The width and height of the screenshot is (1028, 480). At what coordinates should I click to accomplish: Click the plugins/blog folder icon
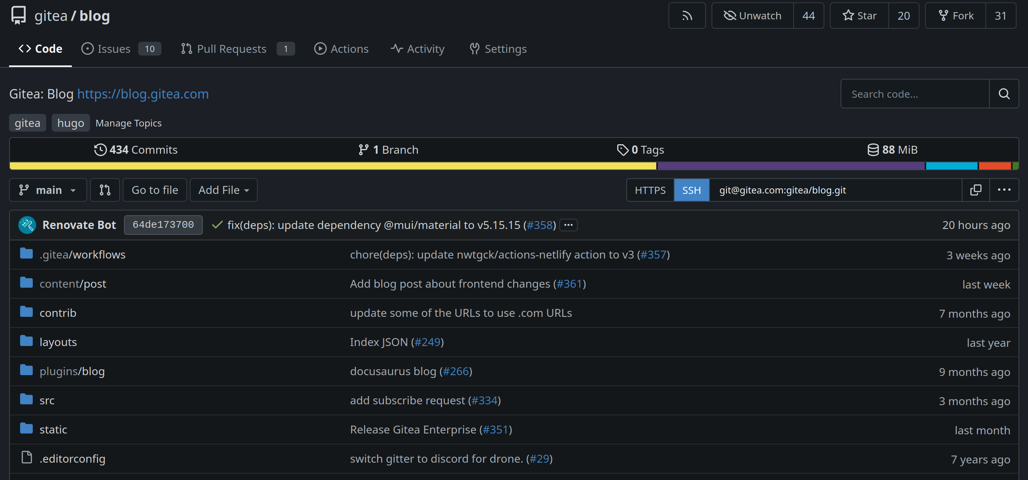point(26,370)
